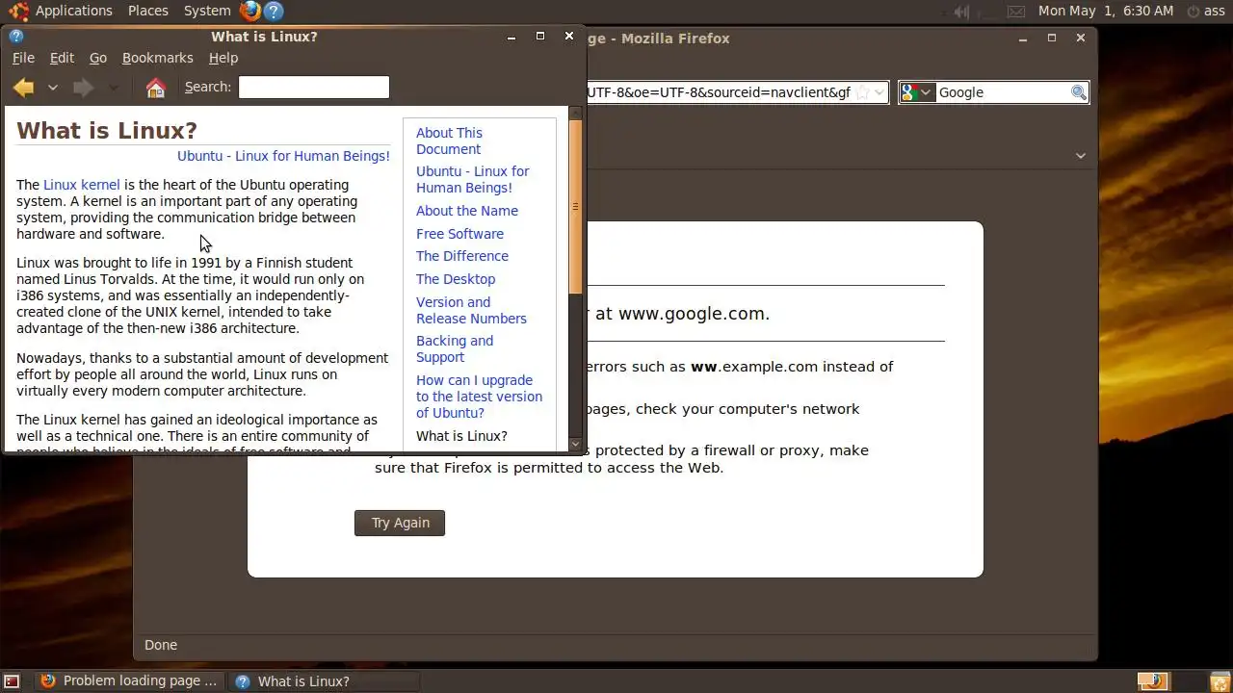
Task: Select 'What is Linux?' entry in the contents list
Action: click(x=461, y=436)
